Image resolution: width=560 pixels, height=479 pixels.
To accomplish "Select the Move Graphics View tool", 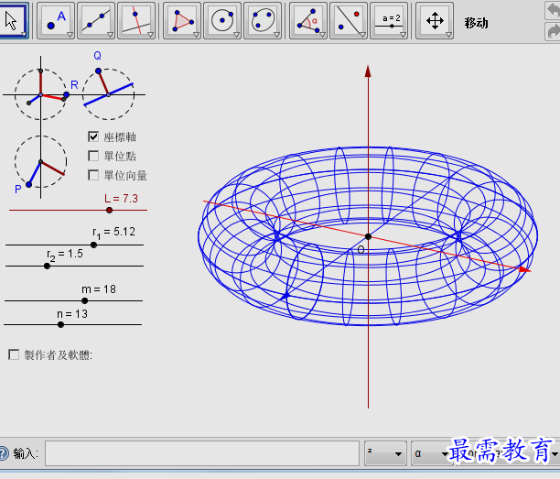I will click(436, 20).
